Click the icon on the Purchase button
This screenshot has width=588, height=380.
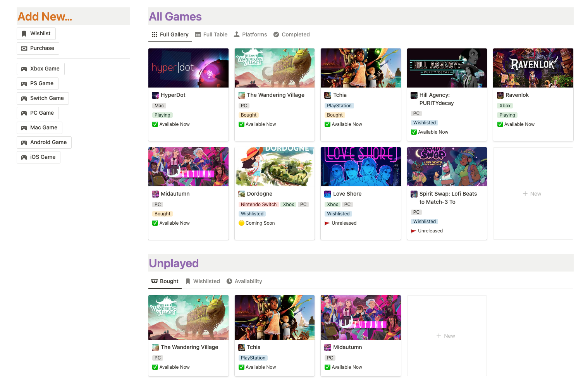24,48
